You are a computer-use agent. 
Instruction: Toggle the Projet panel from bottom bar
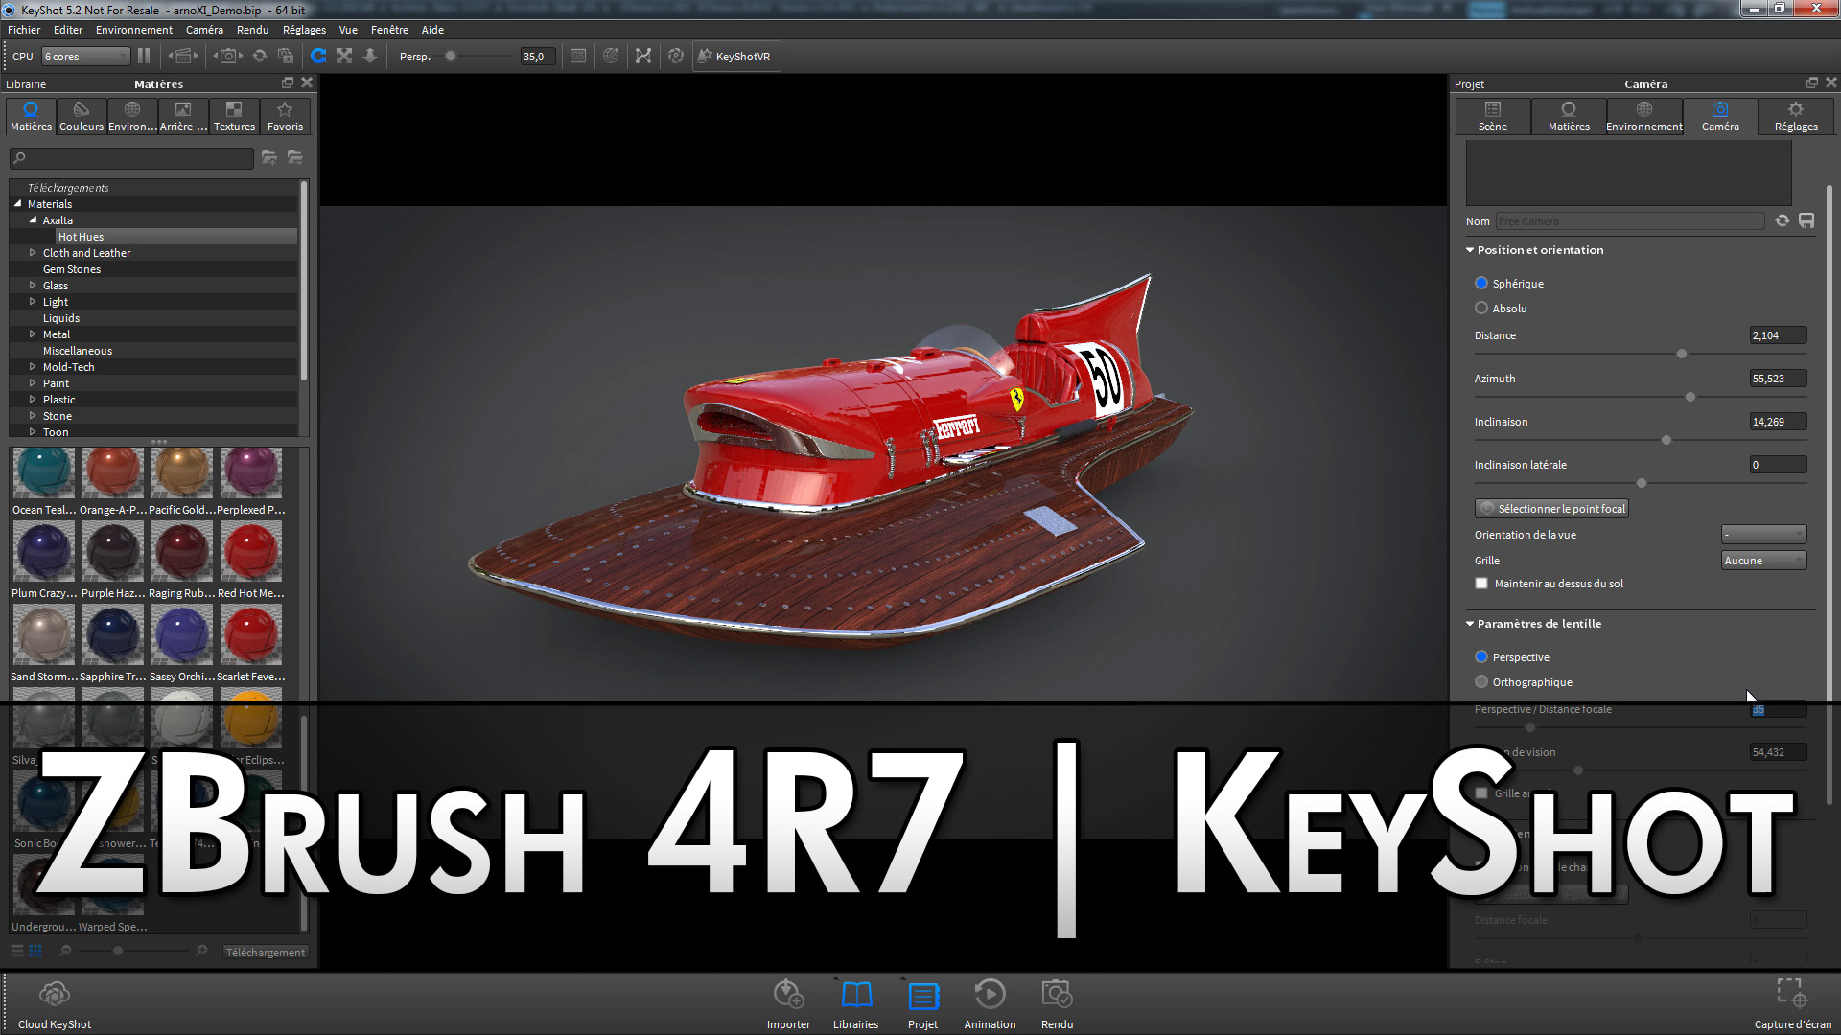coord(922,1004)
